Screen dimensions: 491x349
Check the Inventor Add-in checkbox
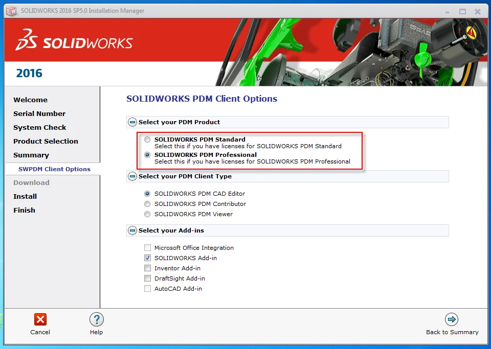(147, 268)
